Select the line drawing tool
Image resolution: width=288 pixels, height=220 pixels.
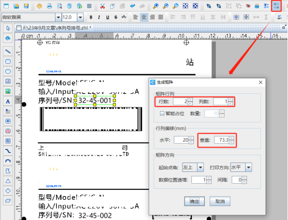pos(8,51)
